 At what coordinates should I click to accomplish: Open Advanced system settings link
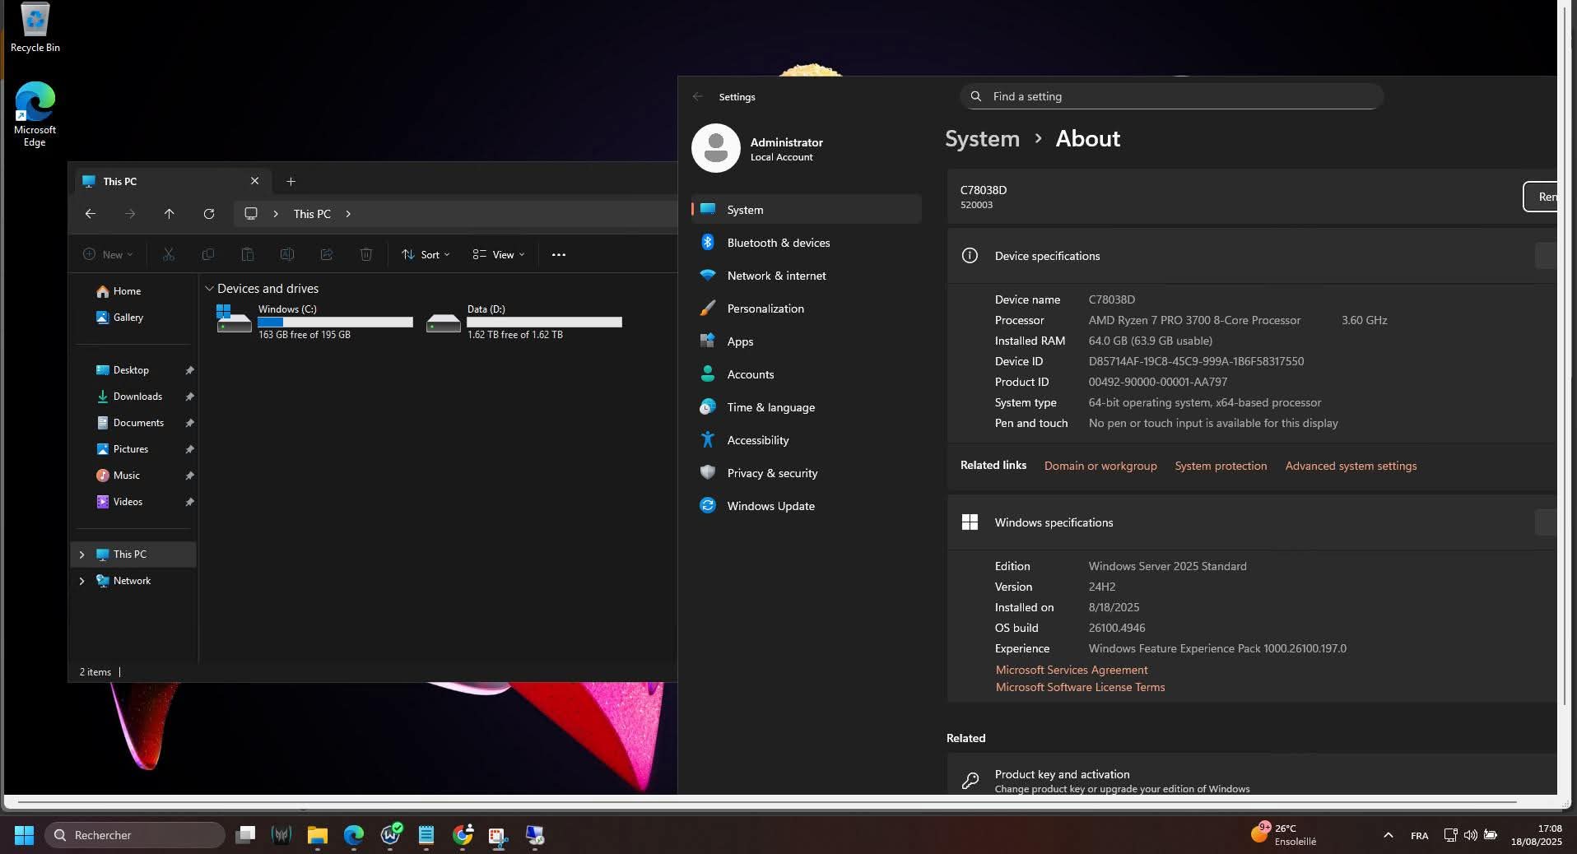coord(1351,466)
